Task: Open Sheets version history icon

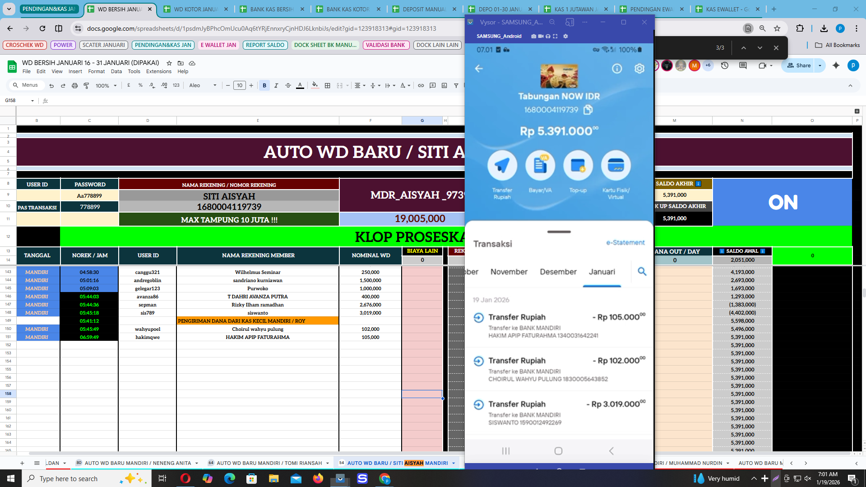Action: coord(725,65)
